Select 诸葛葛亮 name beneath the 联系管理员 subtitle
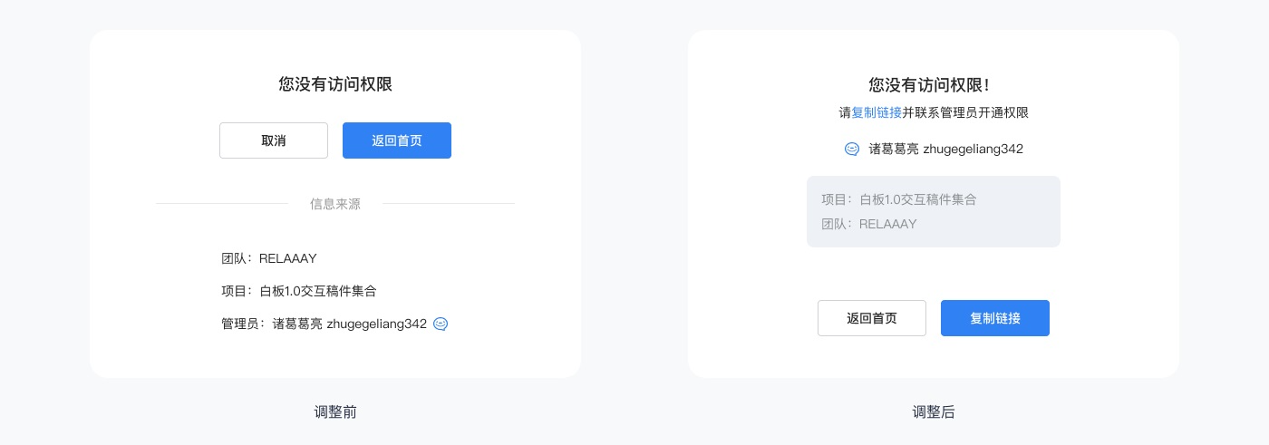1269x445 pixels. [x=894, y=149]
